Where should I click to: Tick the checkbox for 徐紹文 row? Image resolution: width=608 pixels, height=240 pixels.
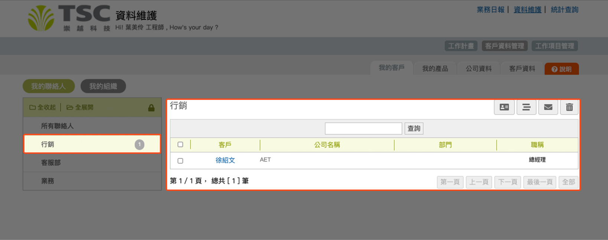(x=180, y=161)
